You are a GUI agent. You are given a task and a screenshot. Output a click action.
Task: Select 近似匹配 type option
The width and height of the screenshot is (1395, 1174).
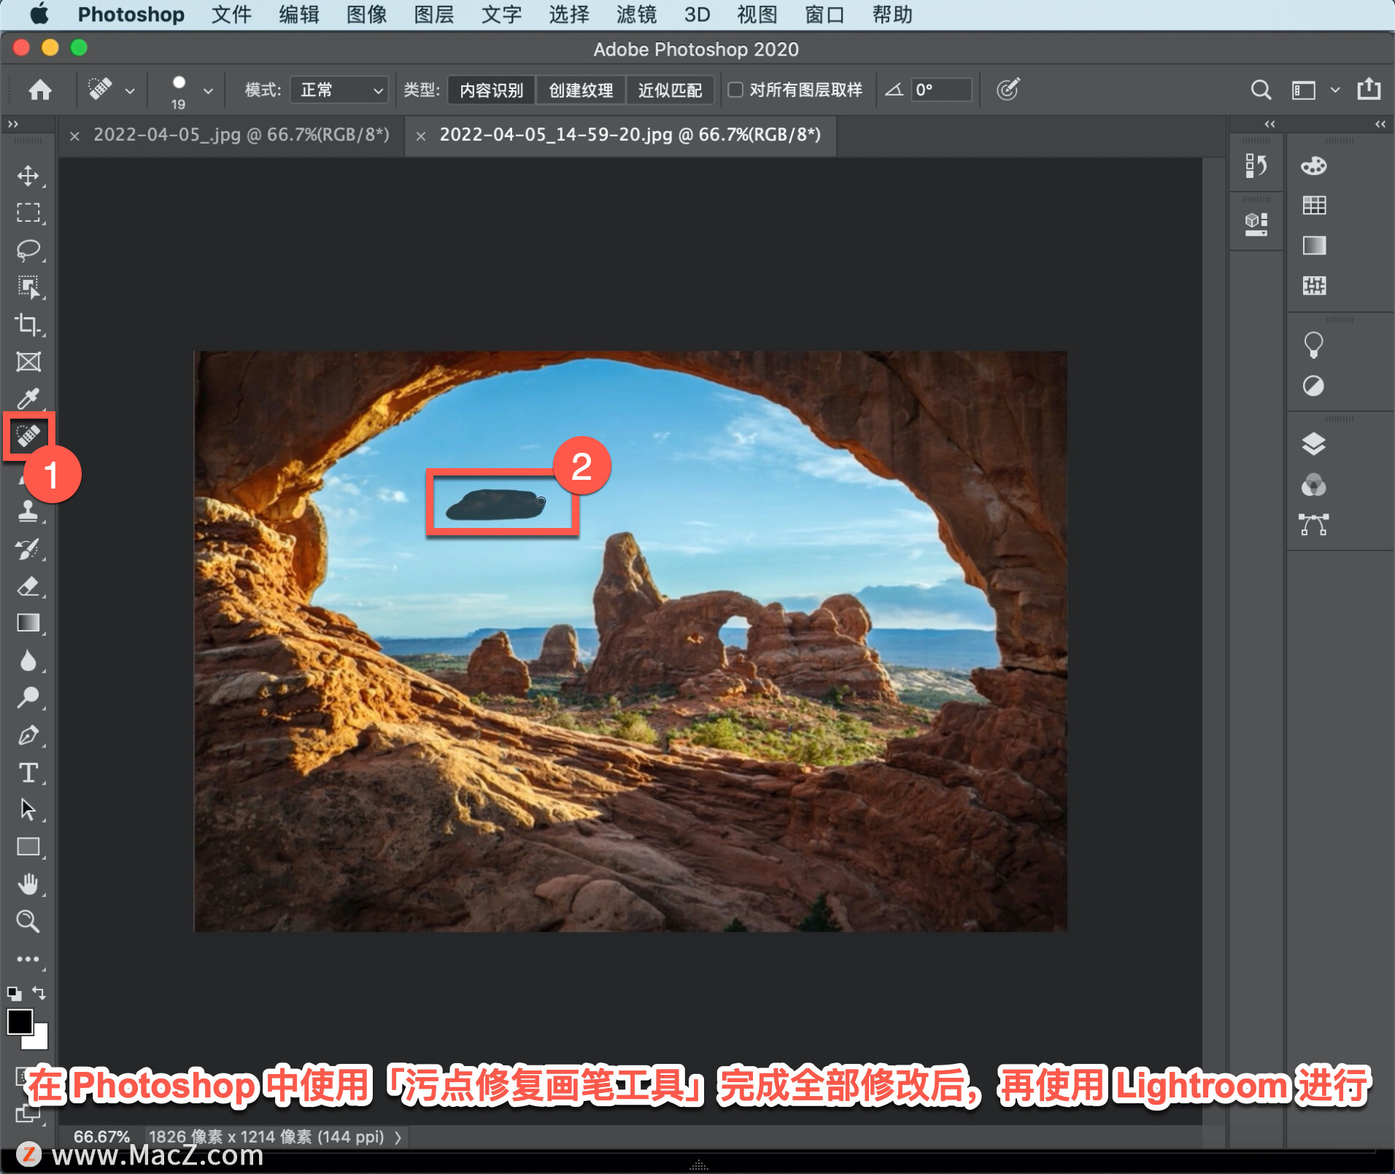(x=670, y=90)
